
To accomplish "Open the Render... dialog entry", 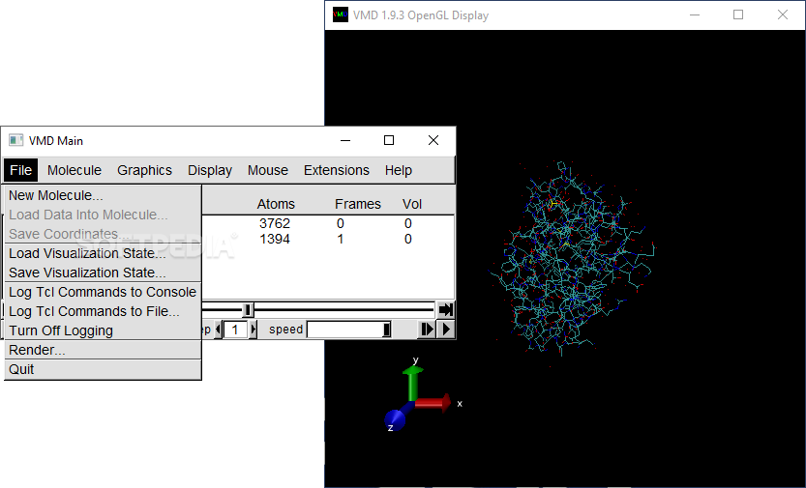I will tap(103, 350).
